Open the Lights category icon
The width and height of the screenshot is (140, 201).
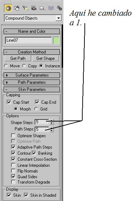tap(25, 8)
